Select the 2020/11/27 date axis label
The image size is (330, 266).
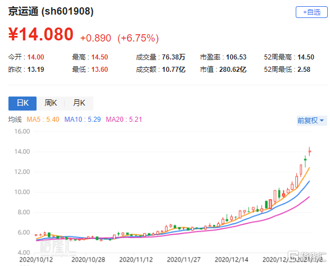184,260
